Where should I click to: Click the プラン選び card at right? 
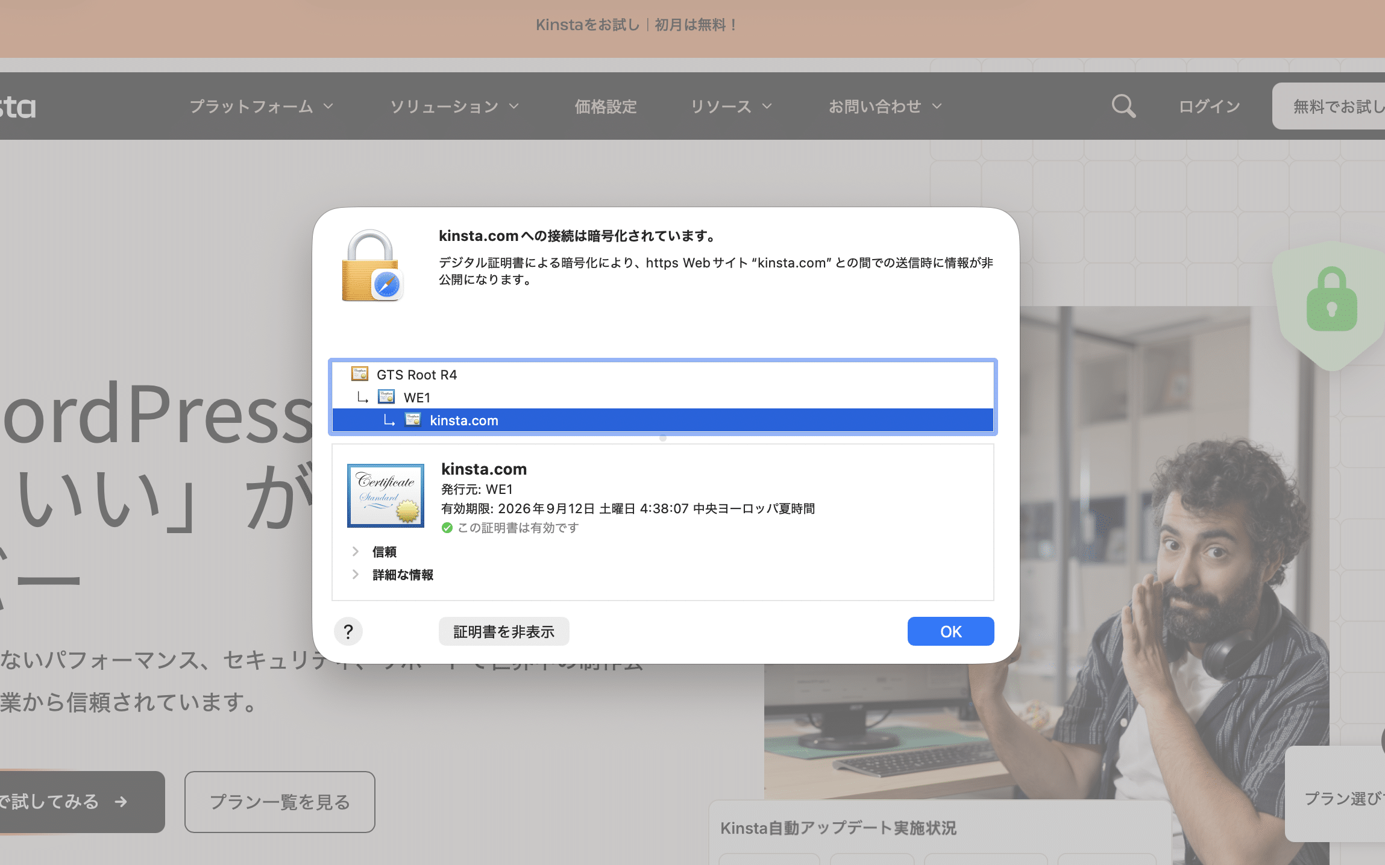[1335, 793]
